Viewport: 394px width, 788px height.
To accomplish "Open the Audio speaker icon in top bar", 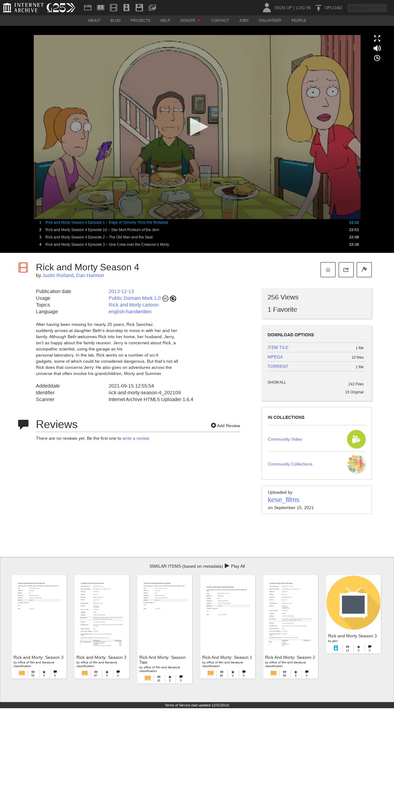I will coord(126,8).
